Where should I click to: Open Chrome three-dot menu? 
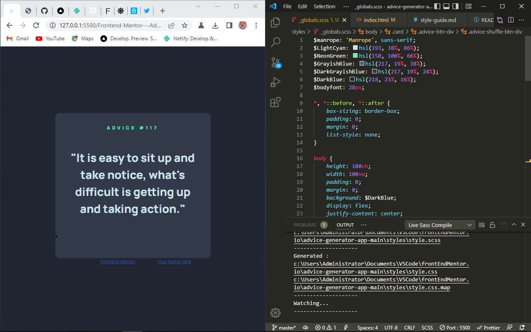[x=256, y=25]
